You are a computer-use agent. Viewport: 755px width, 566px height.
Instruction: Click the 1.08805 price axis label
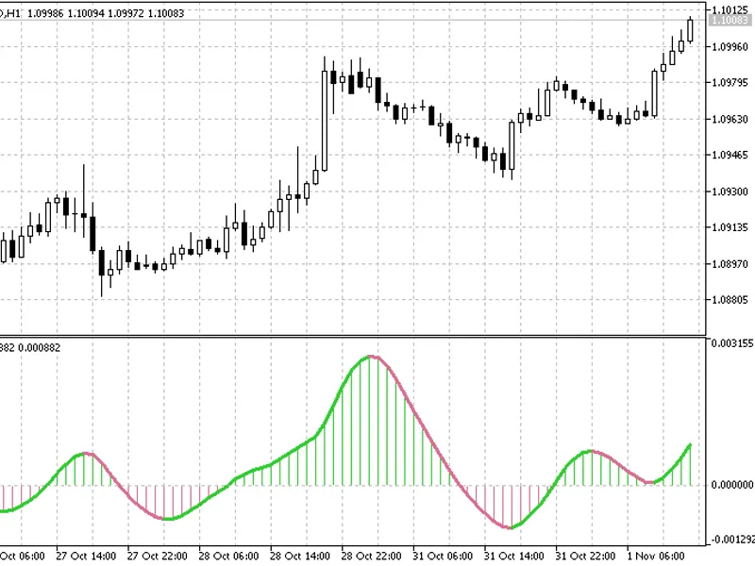(x=730, y=300)
